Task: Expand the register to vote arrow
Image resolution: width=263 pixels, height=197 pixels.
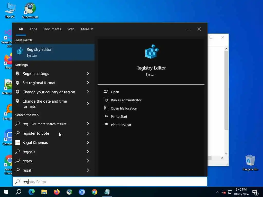Action: pos(88,133)
